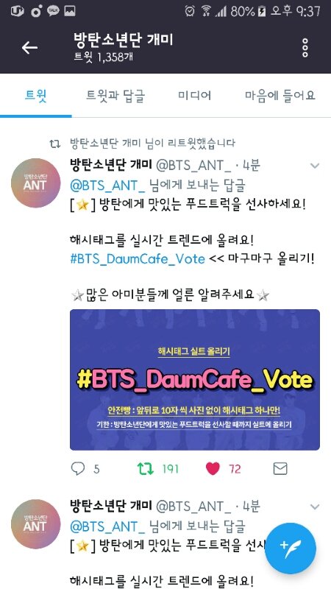Expand the first tweet's chevron menu
Screen dimensions: 331x589
click(315, 166)
